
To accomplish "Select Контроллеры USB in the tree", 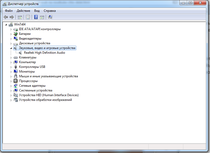I will pyautogui.click(x=32, y=67).
